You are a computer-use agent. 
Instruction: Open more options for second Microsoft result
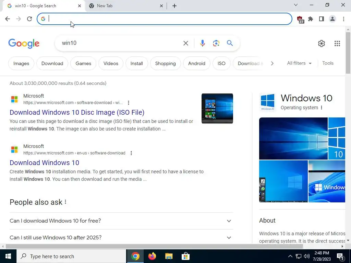131,153
